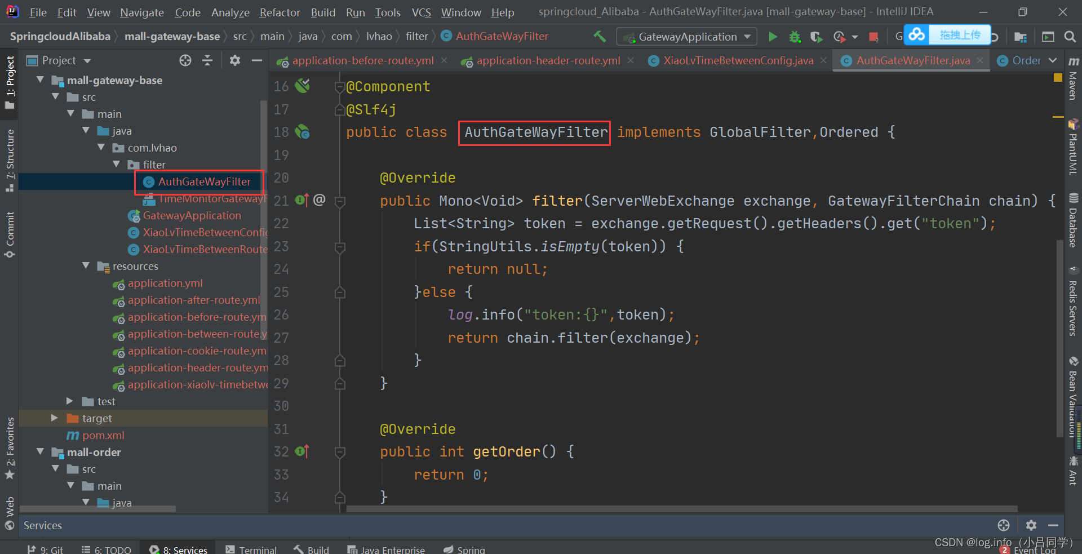Locate current file in Project tree icon
Screen dimensions: 1082x554
point(185,60)
